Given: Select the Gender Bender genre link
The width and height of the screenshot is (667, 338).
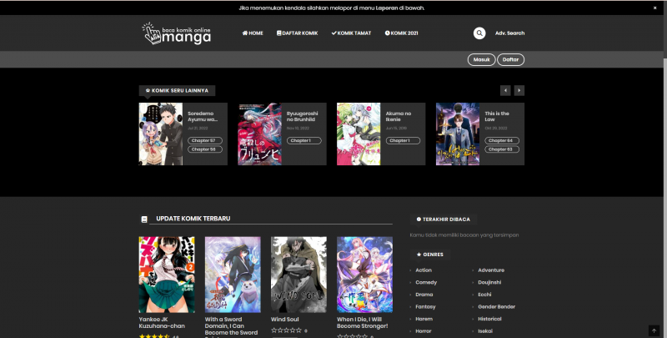Looking at the screenshot, I should coord(496,307).
